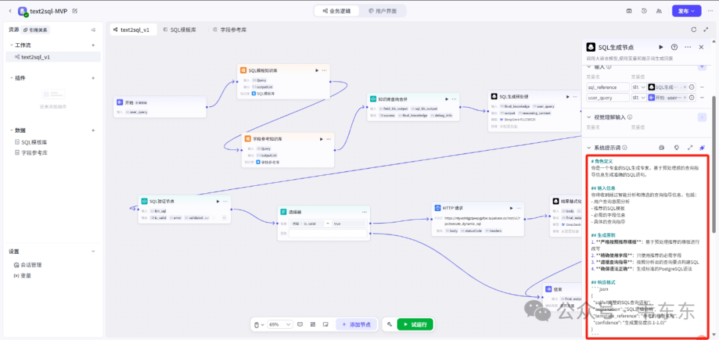This screenshot has height=340, width=719.
Task: Click the auto-layout grid icon
Action: 313,325
